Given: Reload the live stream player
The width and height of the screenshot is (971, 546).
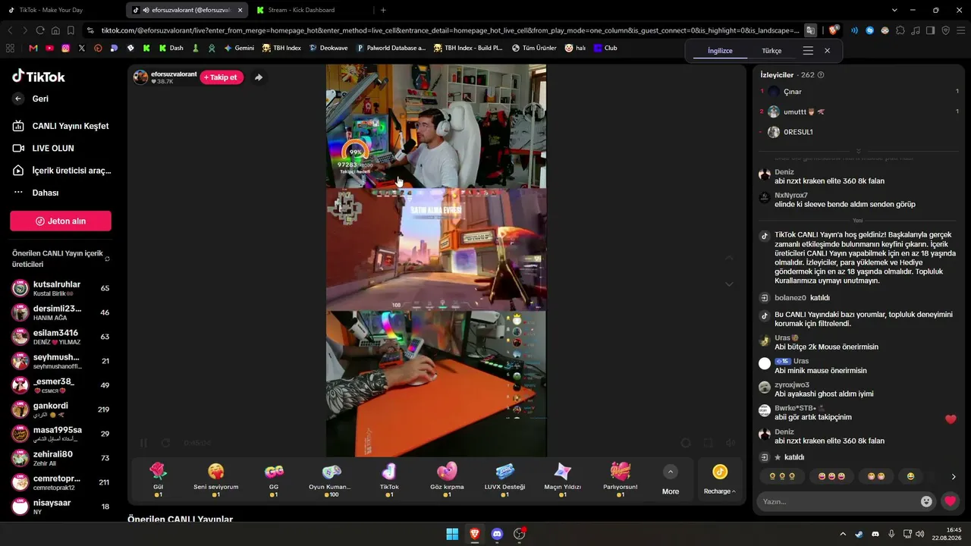Looking at the screenshot, I should (x=165, y=443).
